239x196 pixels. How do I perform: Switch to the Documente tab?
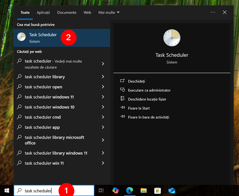pyautogui.click(x=67, y=13)
